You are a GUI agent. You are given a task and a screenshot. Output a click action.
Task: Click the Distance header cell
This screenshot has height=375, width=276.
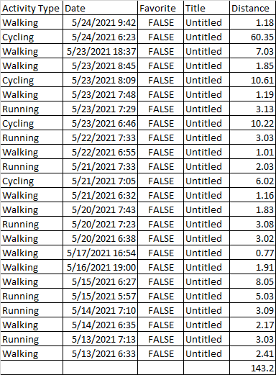pyautogui.click(x=252, y=8)
